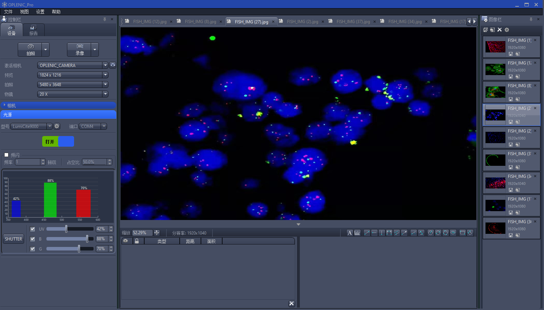Uncheck the UV channel checkbox
This screenshot has width=544, height=310.
33,229
